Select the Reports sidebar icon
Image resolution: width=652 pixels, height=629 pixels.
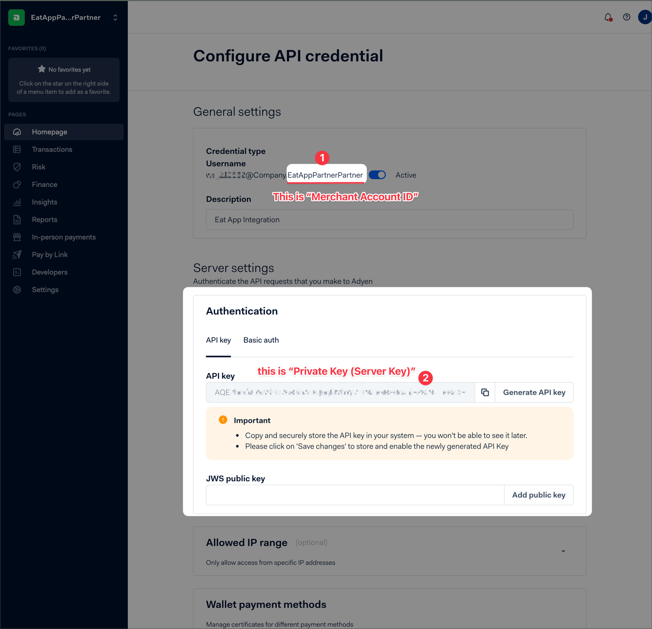point(17,219)
